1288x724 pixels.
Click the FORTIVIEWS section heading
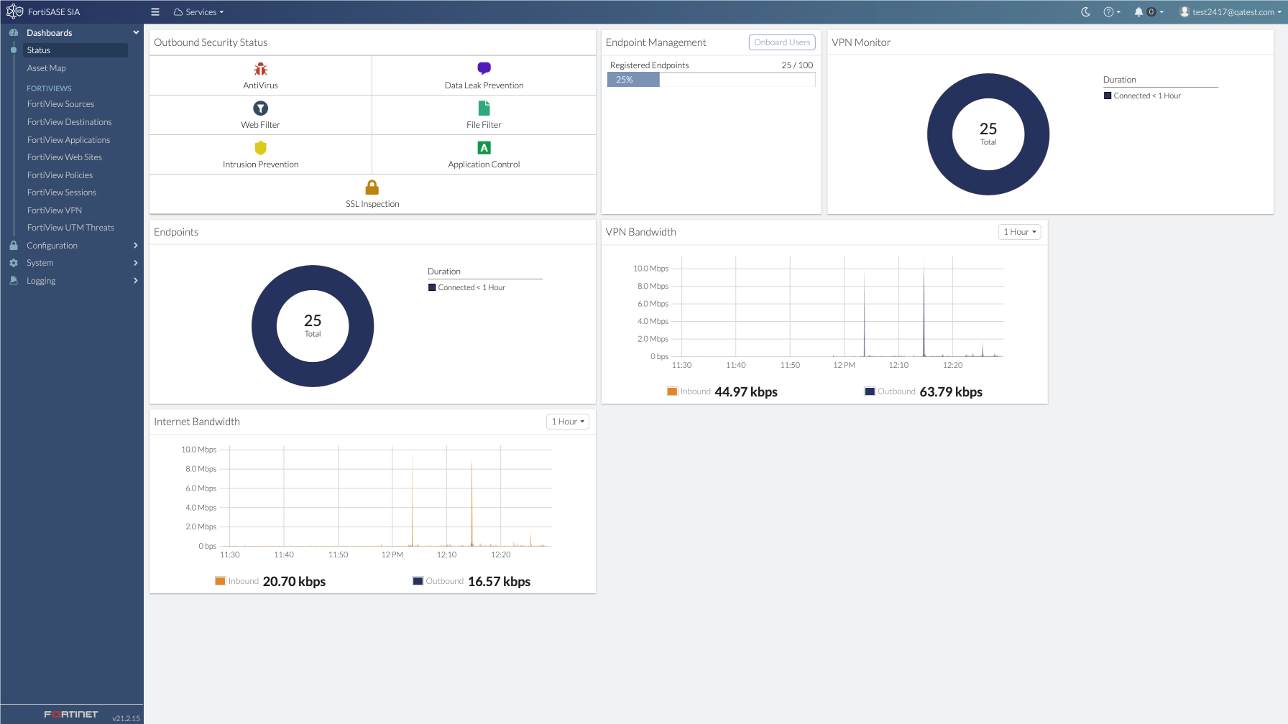pos(49,88)
